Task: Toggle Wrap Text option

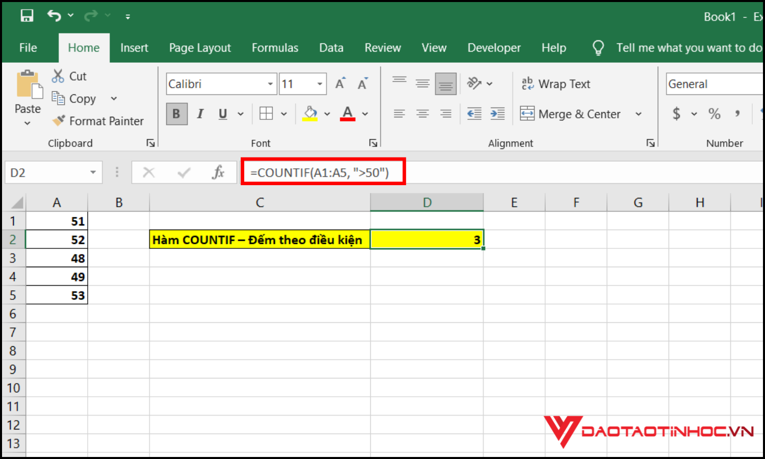Action: pos(556,84)
